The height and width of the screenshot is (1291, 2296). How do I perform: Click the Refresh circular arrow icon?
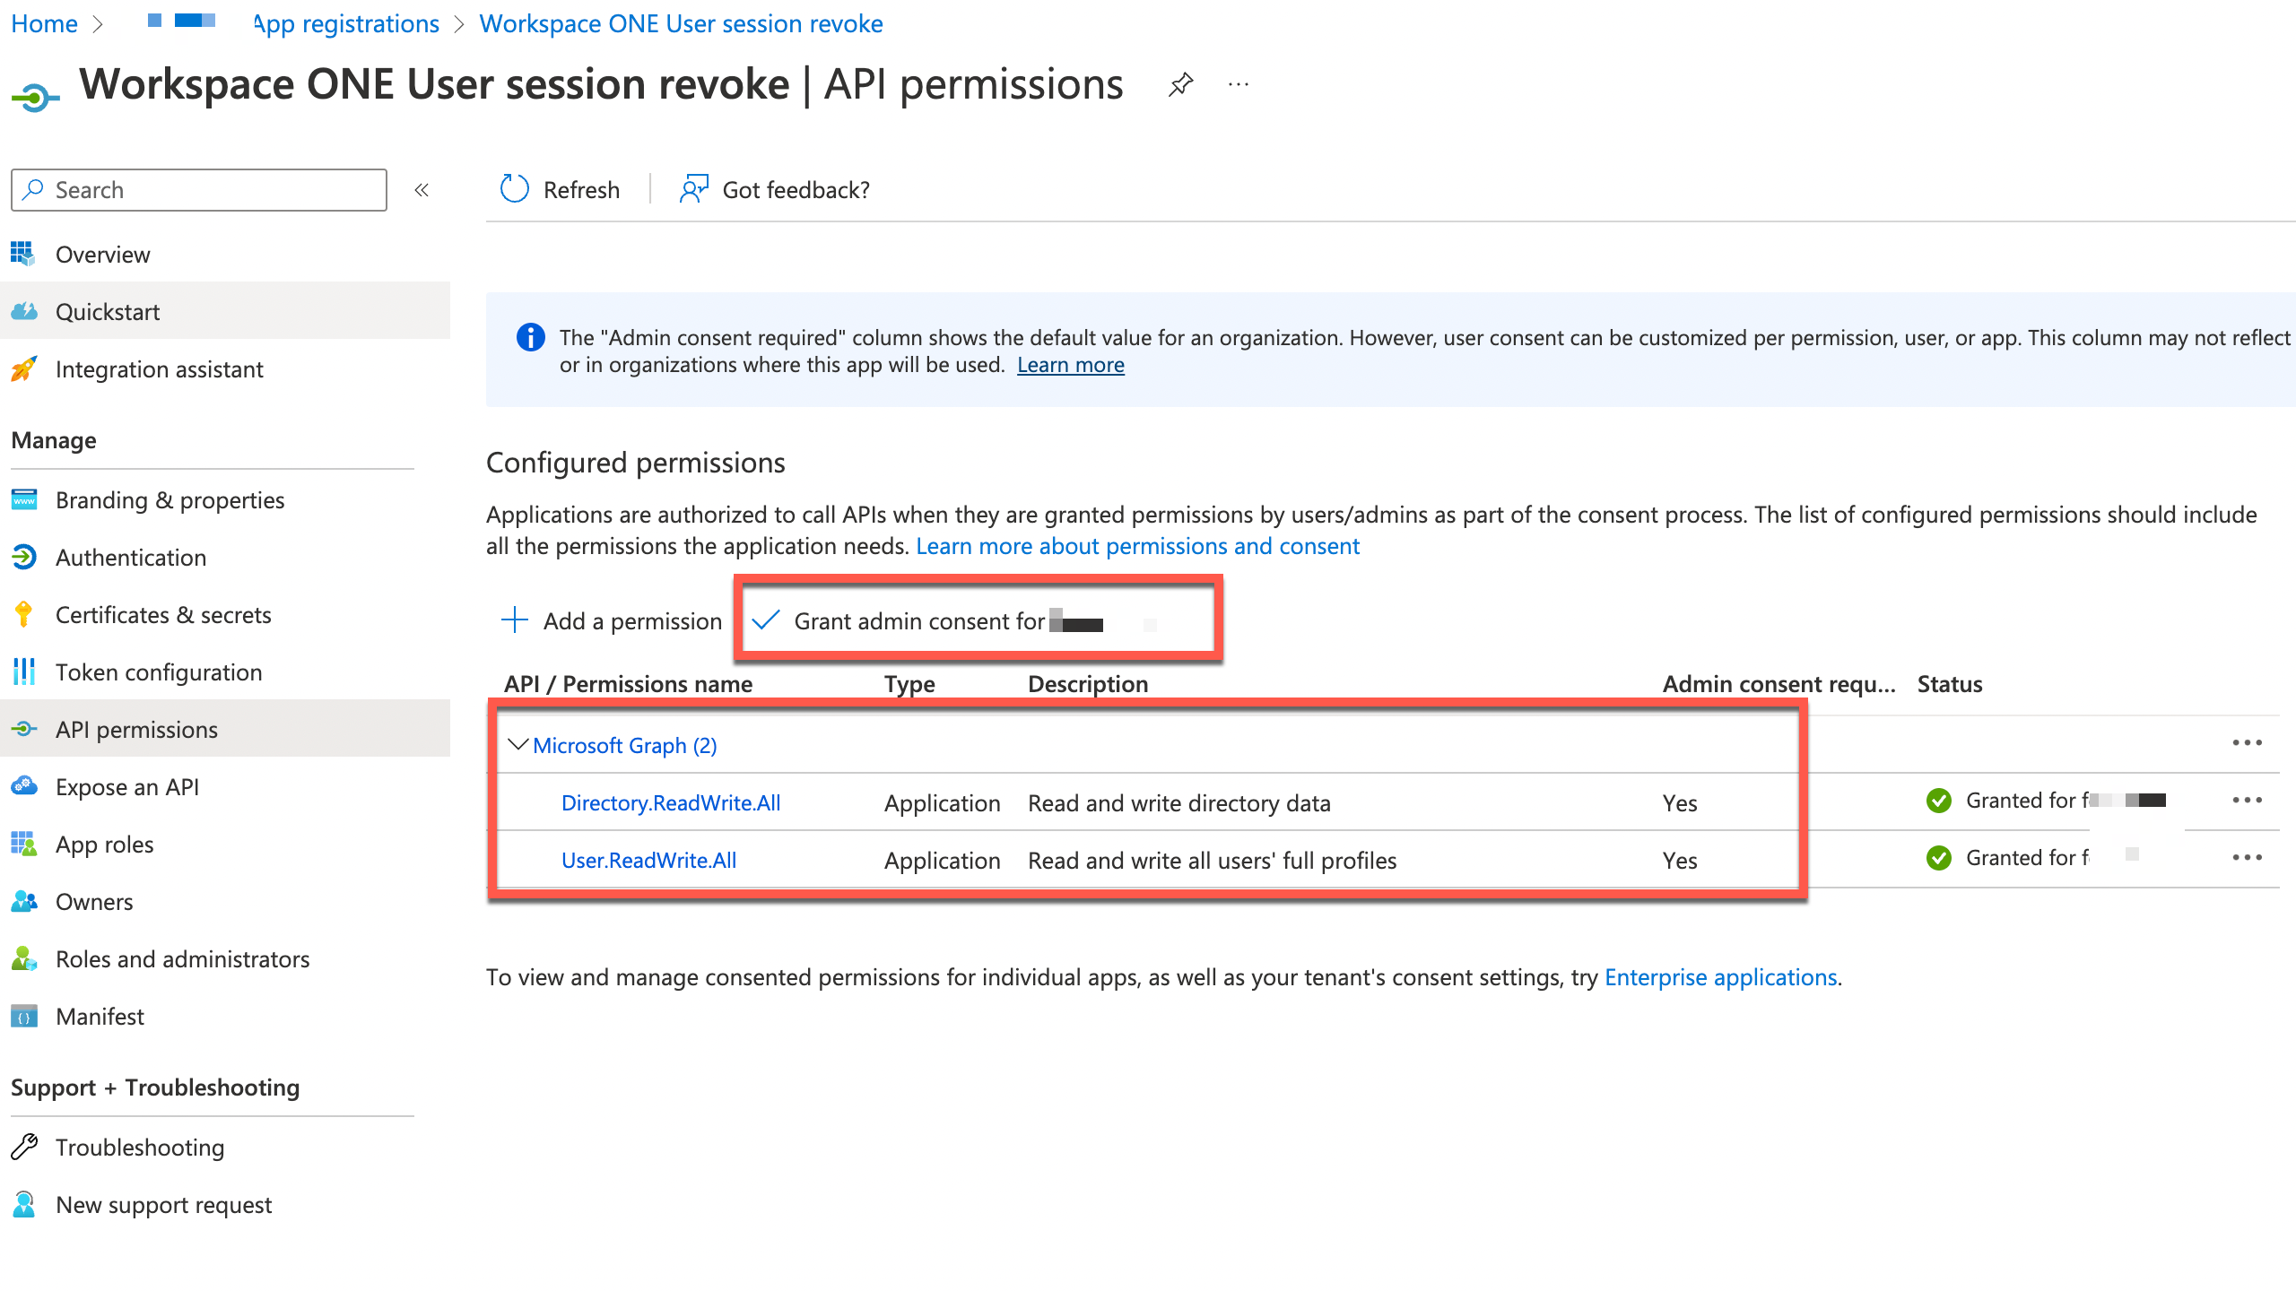[514, 189]
